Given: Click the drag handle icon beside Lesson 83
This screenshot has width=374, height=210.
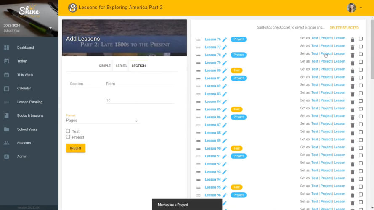Looking at the screenshot, I should (198, 94).
